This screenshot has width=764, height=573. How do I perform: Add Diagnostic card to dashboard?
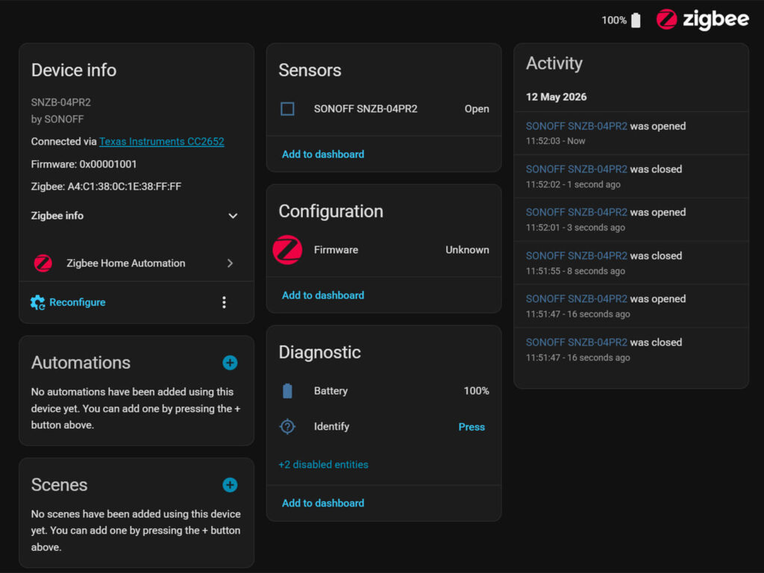click(x=323, y=503)
